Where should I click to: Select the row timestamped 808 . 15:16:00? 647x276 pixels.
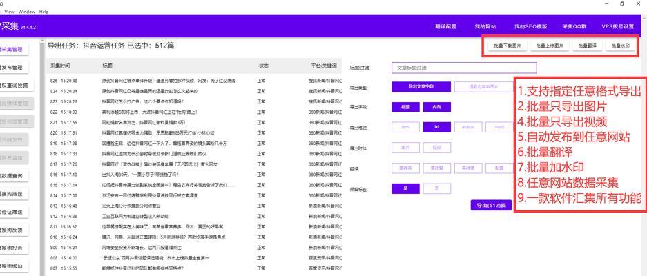[x=194, y=258]
